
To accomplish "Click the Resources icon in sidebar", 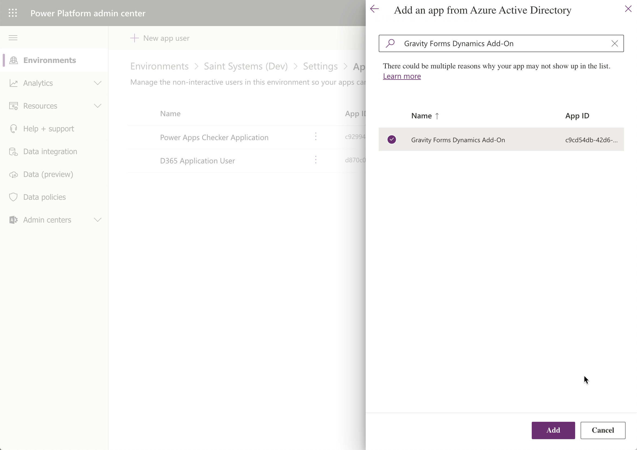I will (x=14, y=106).
